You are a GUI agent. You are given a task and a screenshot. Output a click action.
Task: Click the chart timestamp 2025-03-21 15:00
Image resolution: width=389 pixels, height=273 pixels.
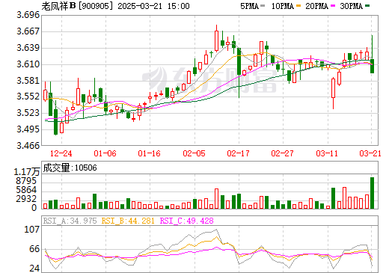click(153, 6)
